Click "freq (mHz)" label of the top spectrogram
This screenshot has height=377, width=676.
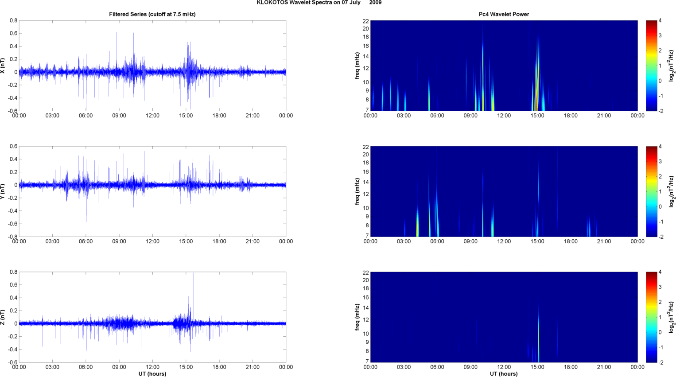[x=357, y=66]
